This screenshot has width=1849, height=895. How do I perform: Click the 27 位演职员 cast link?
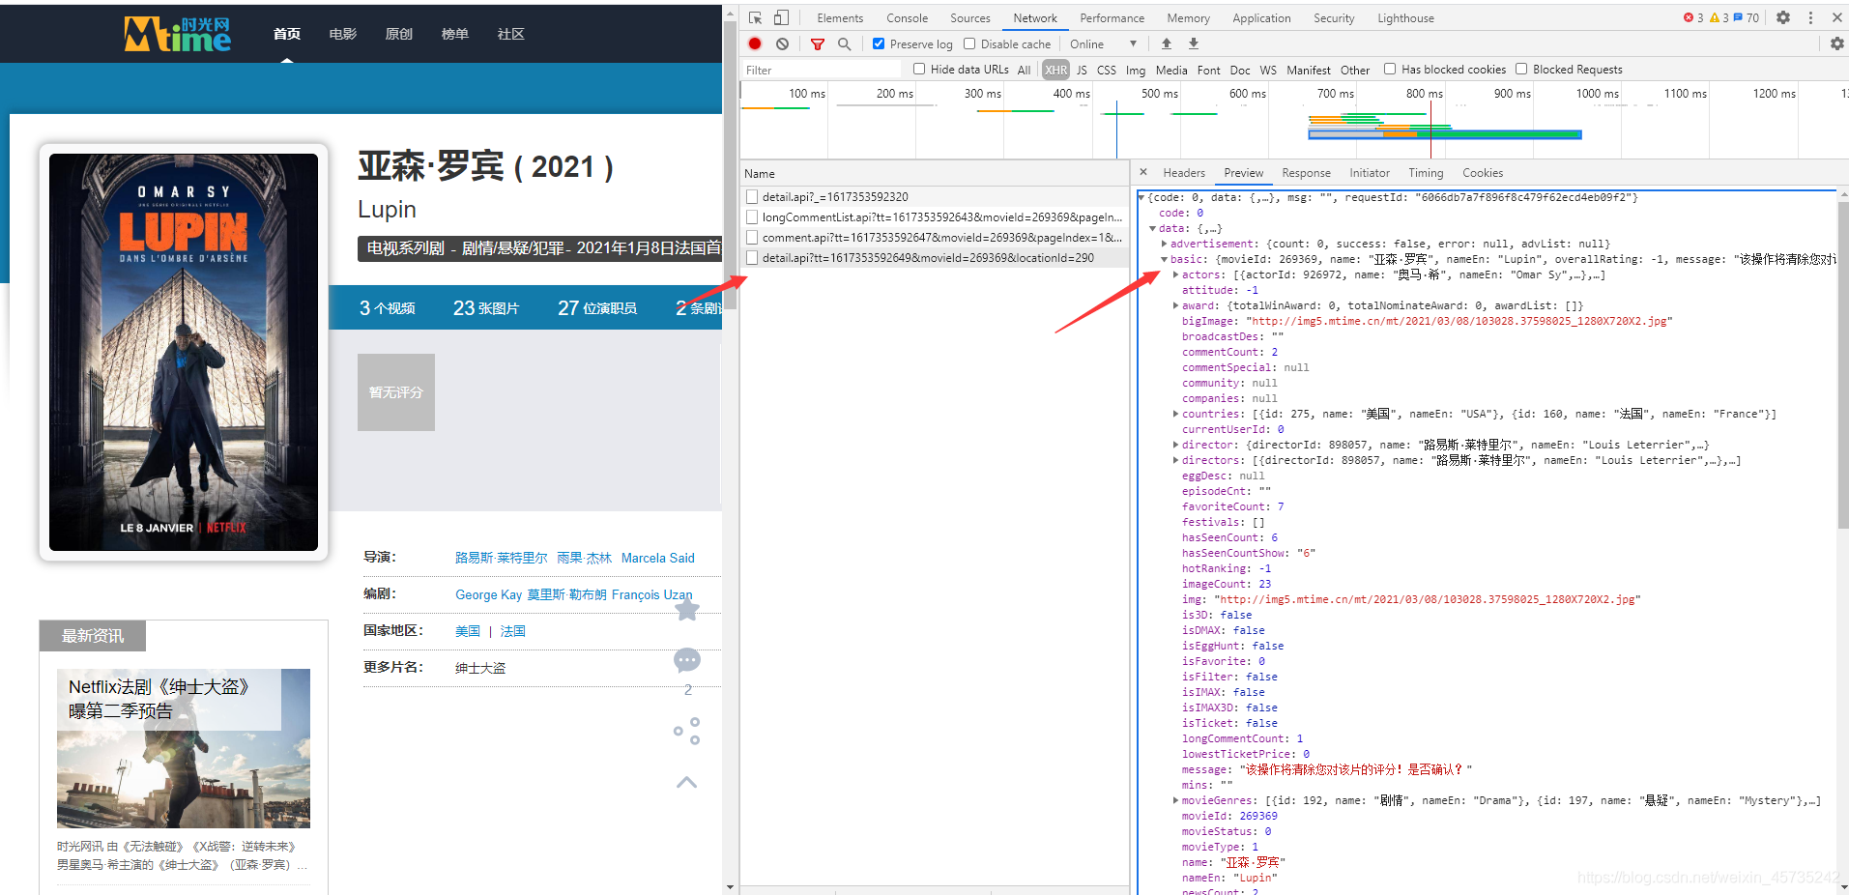click(596, 307)
